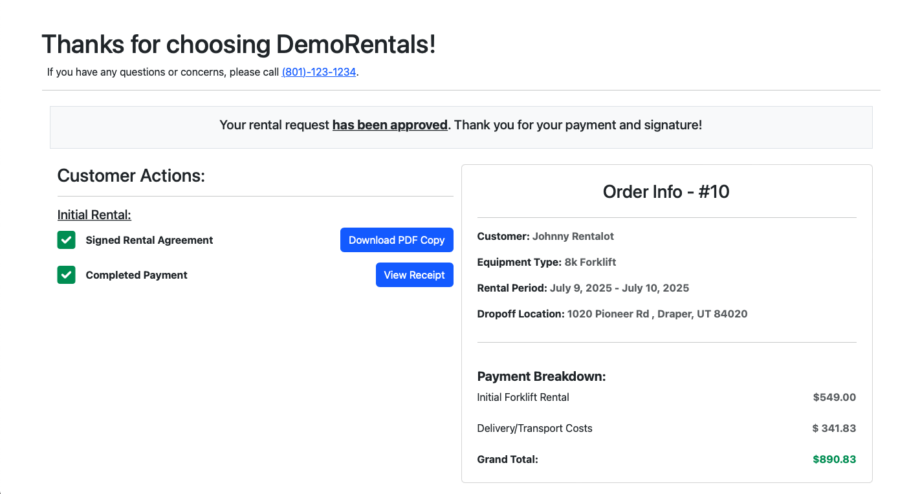The image size is (920, 494).
Task: Click the Thanks for choosing DemoRentals heading
Action: click(239, 44)
